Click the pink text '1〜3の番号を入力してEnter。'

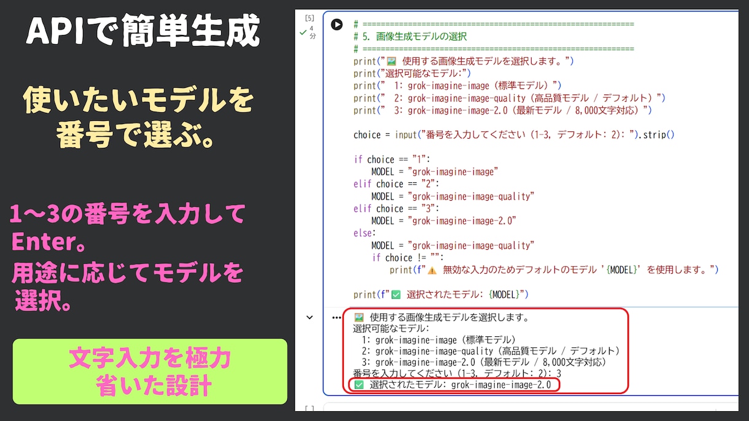pyautogui.click(x=128, y=228)
